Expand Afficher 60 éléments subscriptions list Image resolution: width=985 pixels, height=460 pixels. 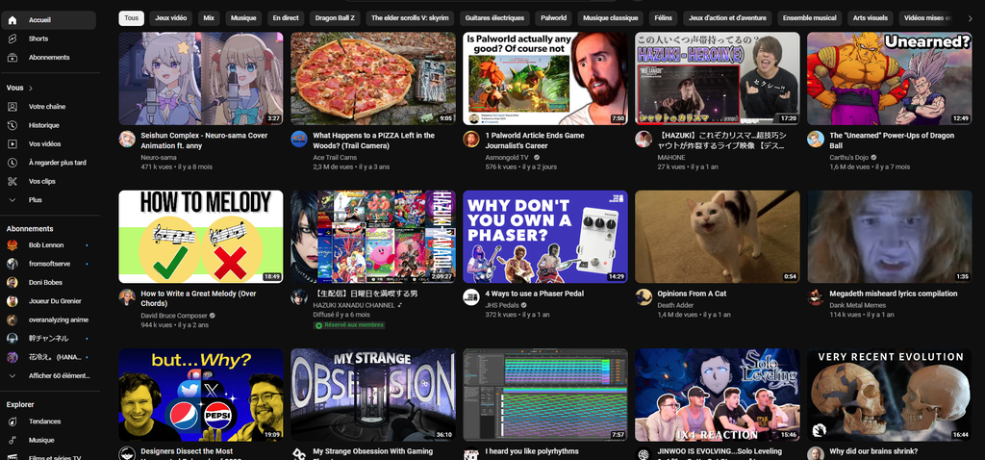[x=48, y=375]
